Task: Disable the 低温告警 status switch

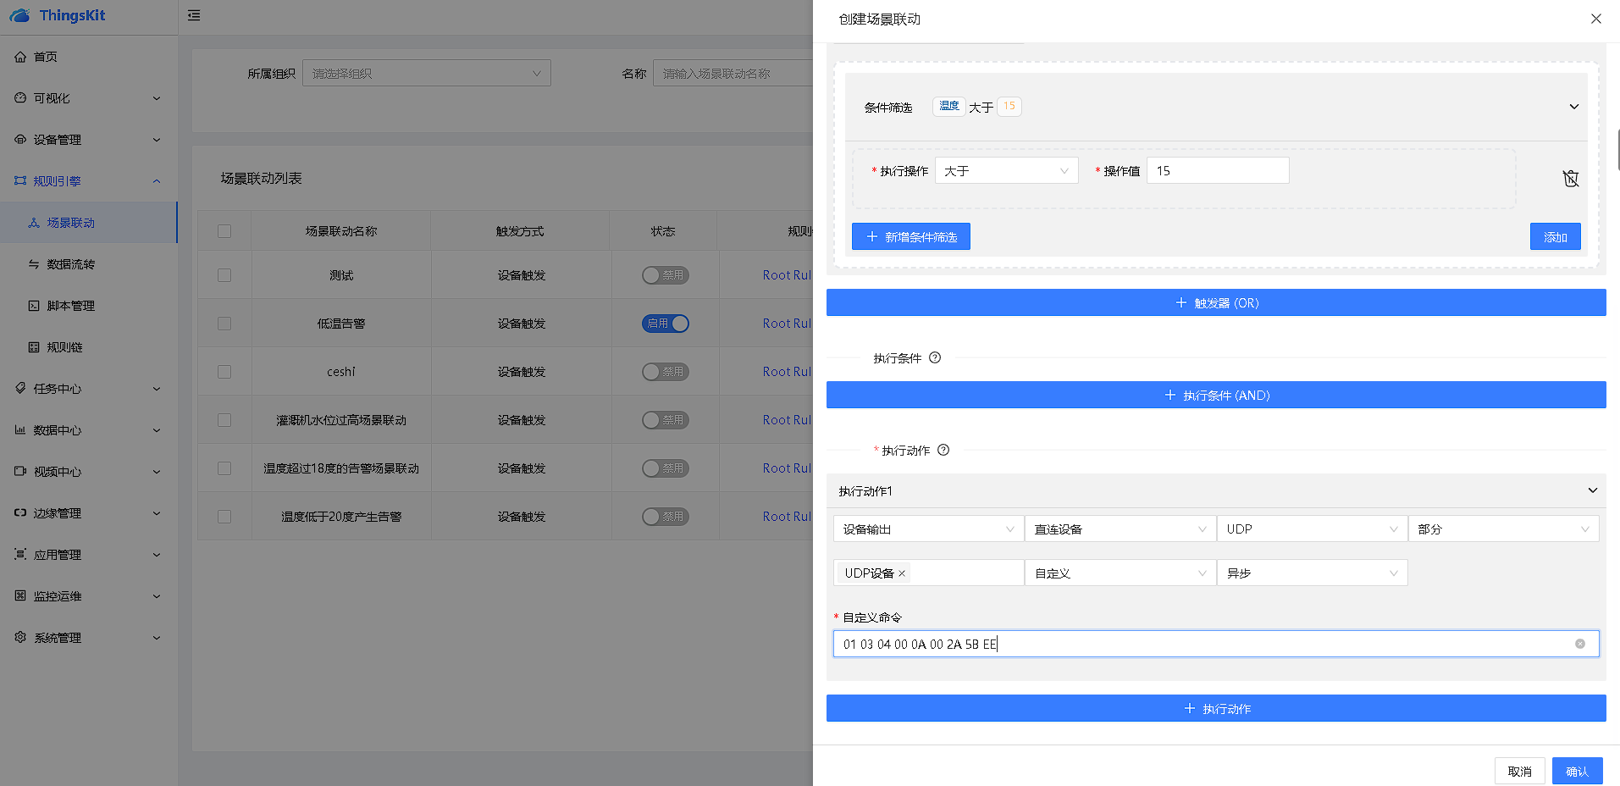Action: pos(666,324)
